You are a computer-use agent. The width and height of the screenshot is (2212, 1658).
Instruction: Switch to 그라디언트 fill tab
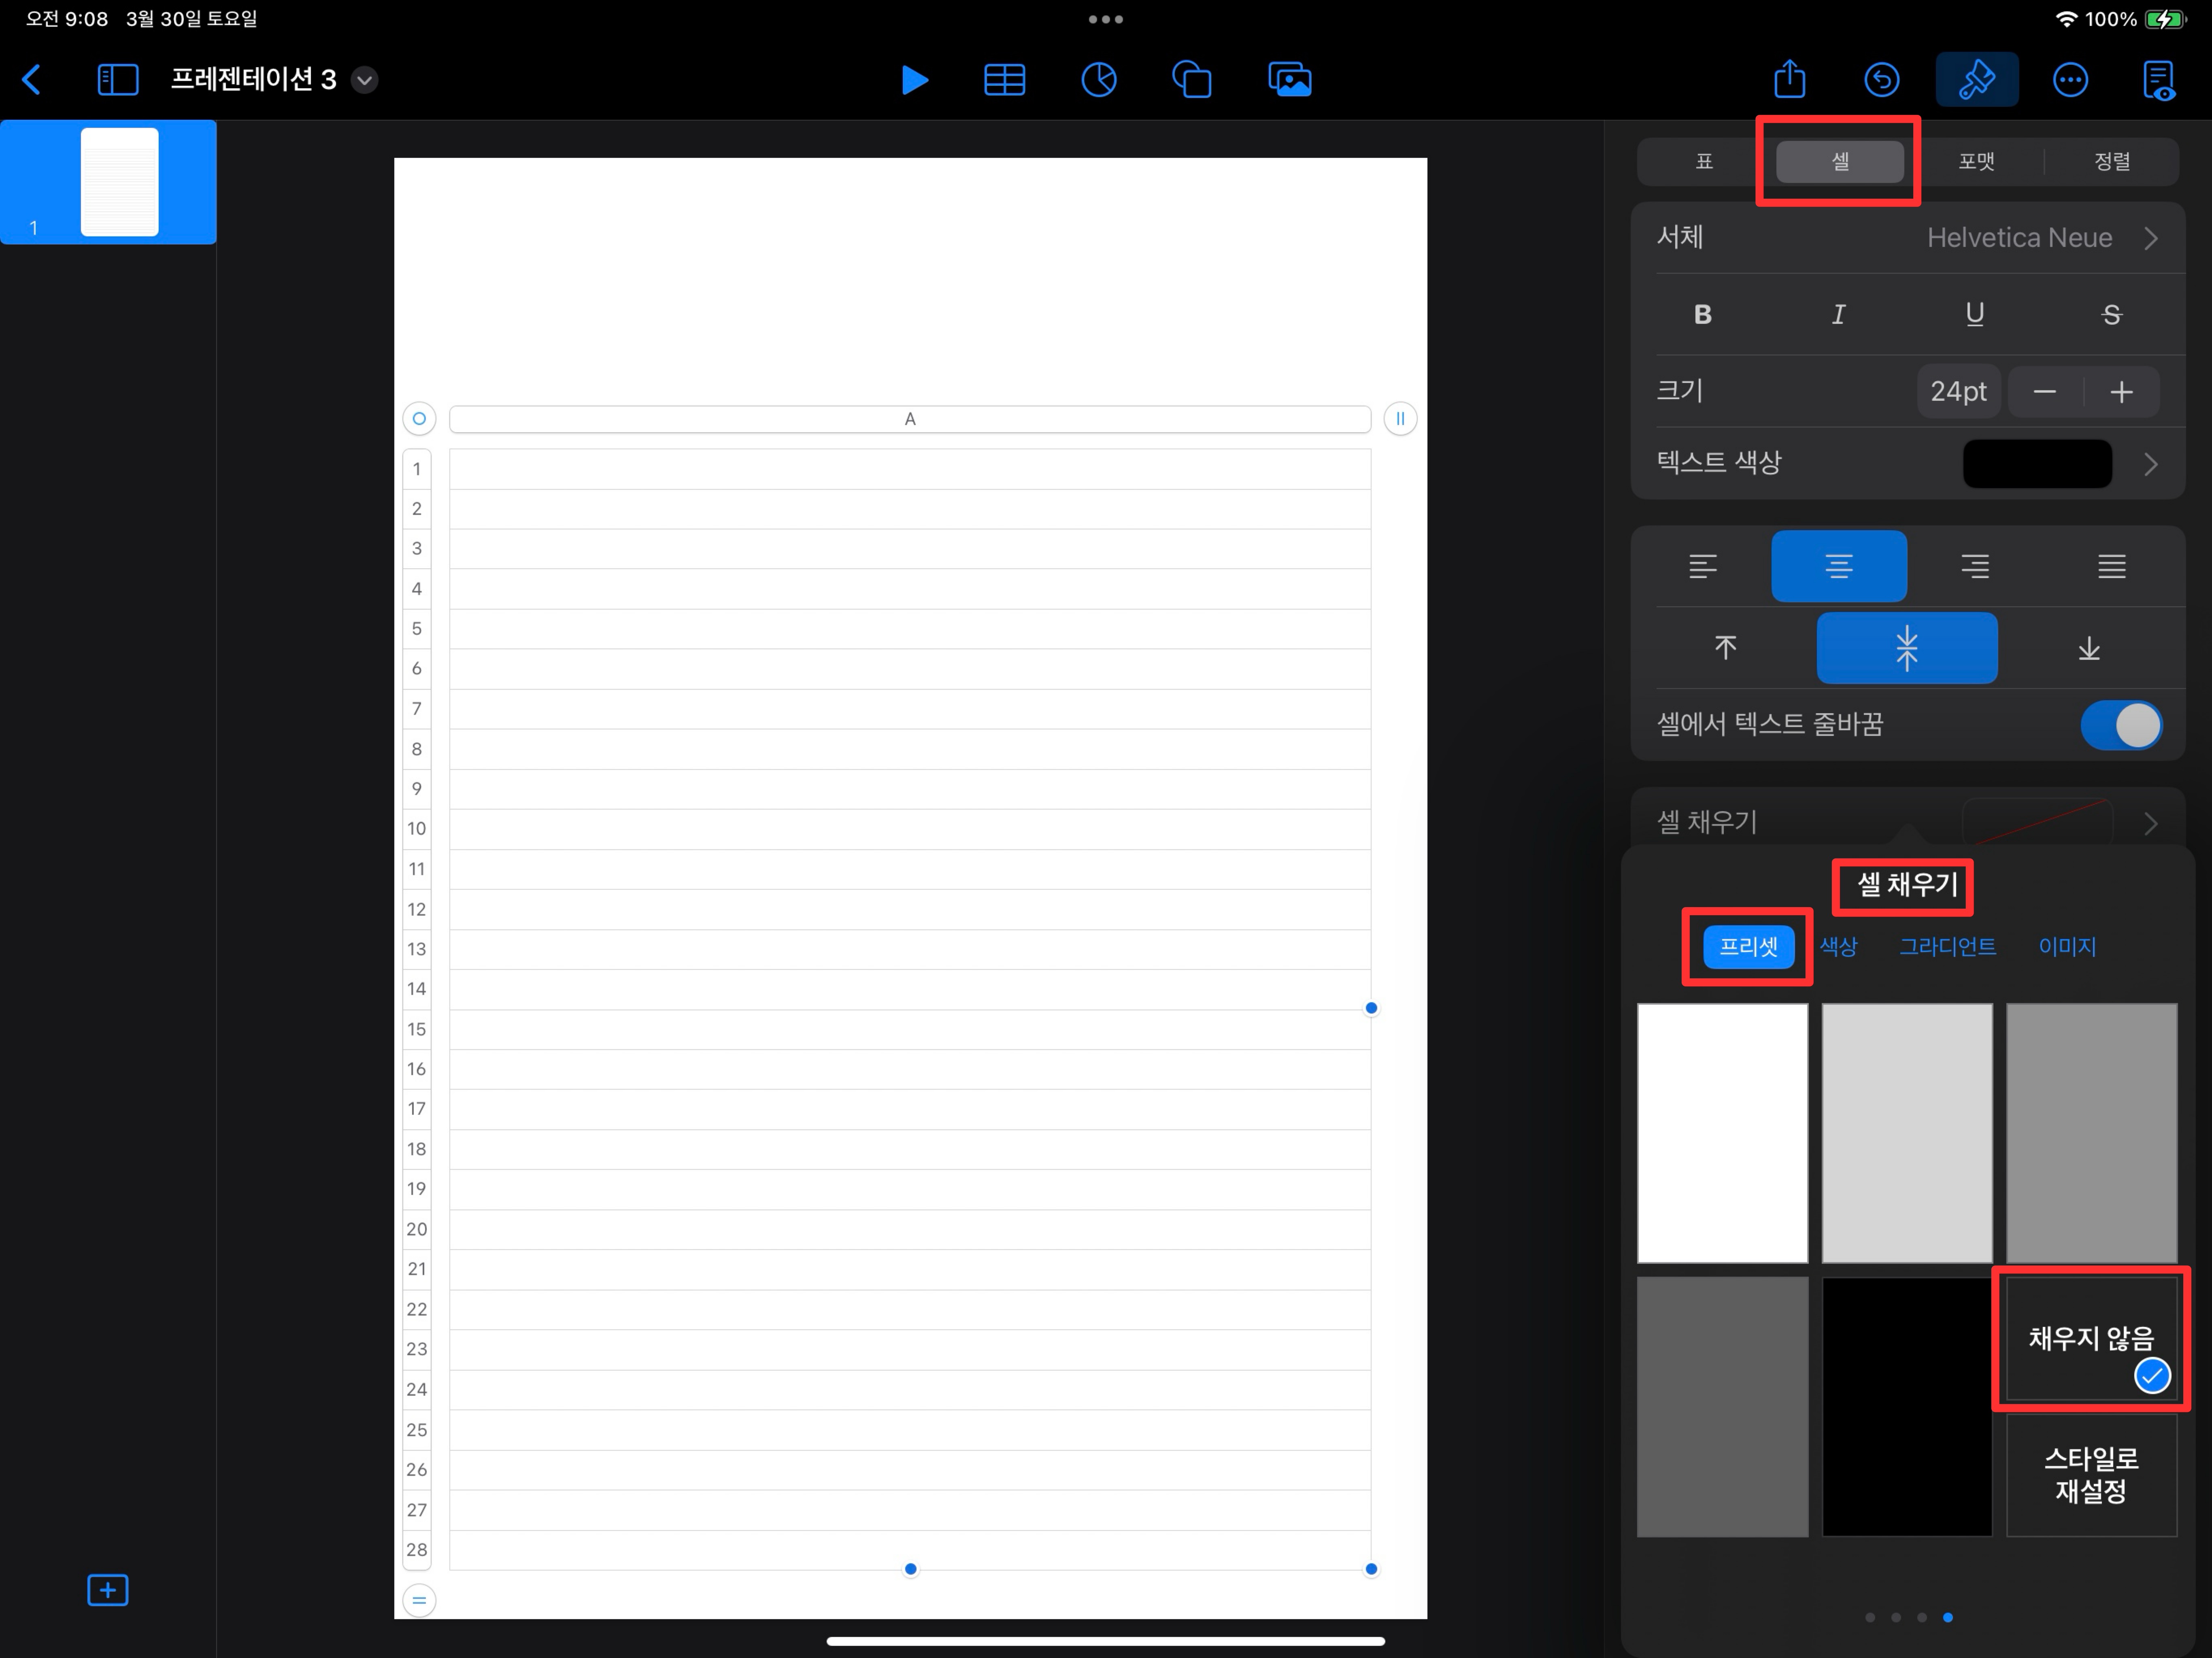[1947, 946]
